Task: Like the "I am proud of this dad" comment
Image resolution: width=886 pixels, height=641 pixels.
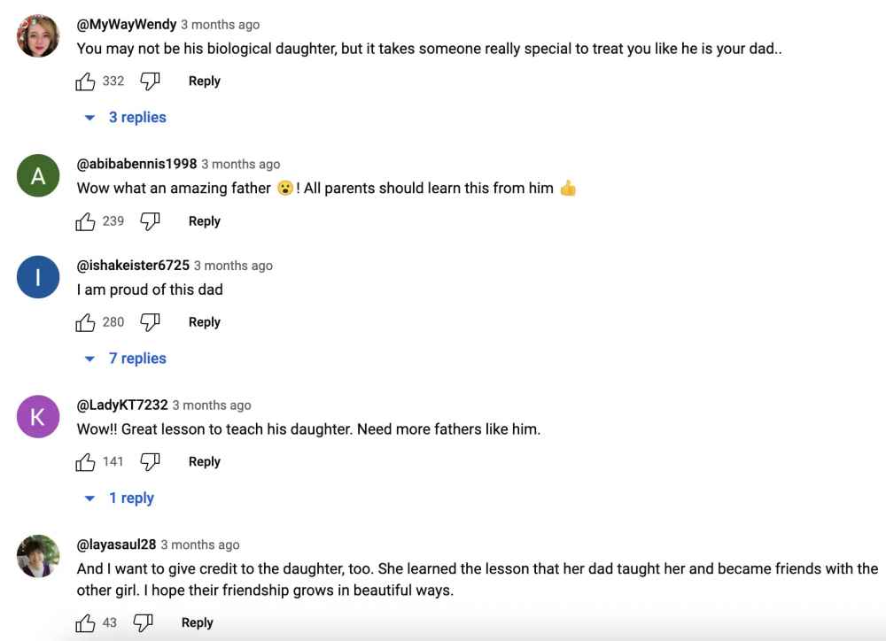Action: tap(86, 322)
